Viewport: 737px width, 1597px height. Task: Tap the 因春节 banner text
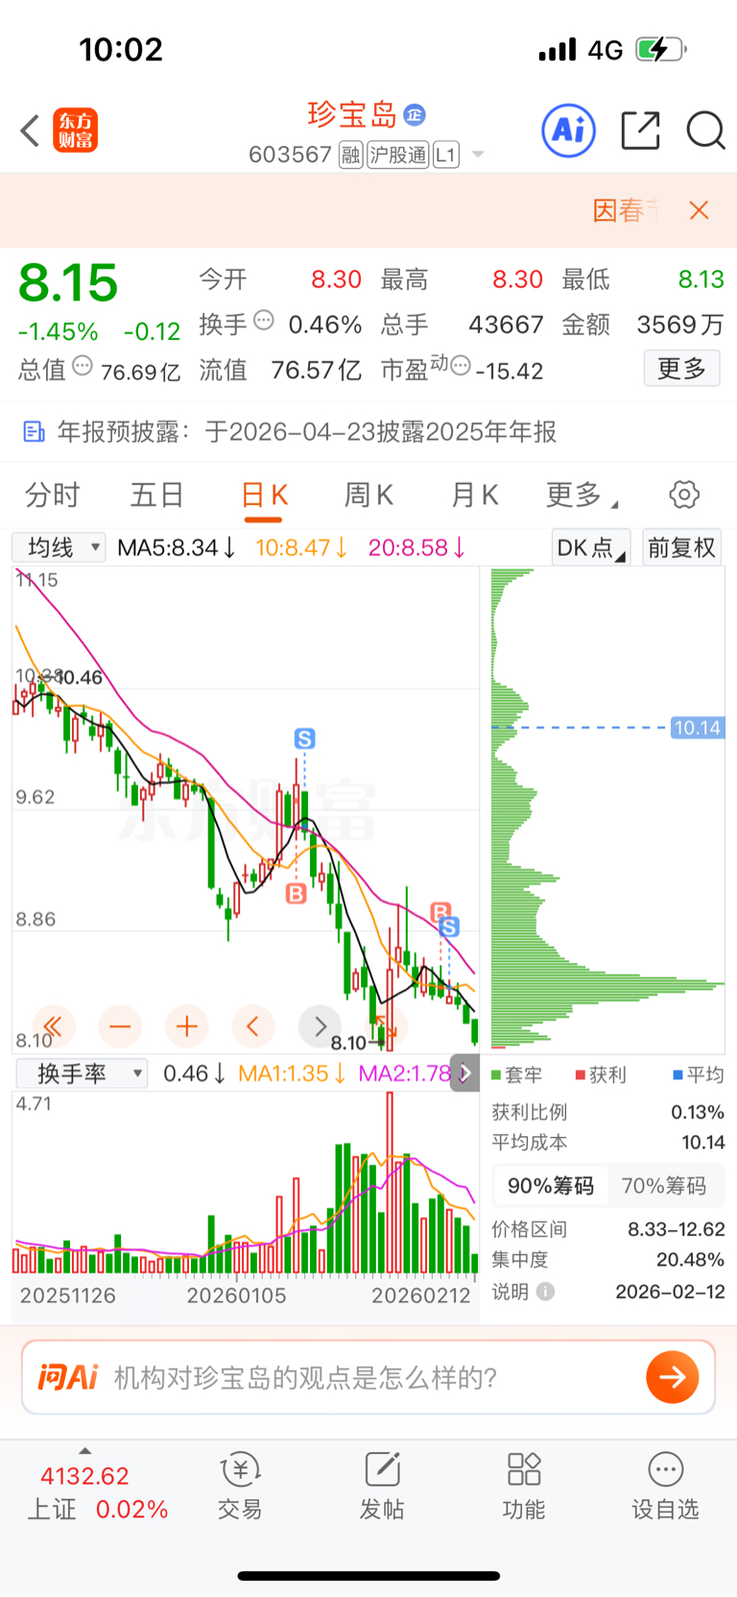pos(627,210)
